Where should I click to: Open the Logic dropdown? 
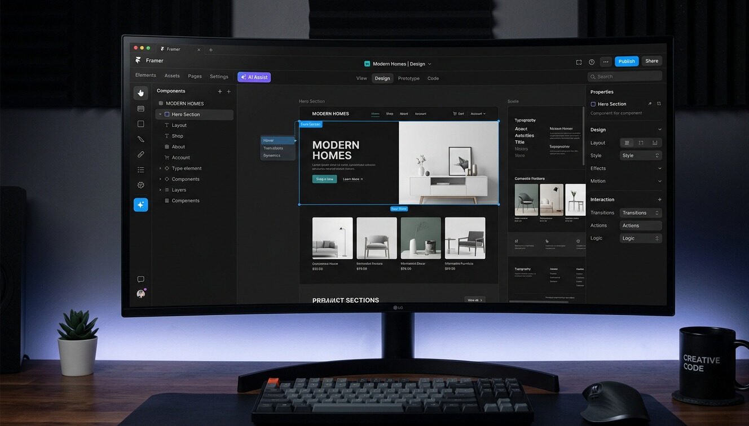tap(641, 238)
